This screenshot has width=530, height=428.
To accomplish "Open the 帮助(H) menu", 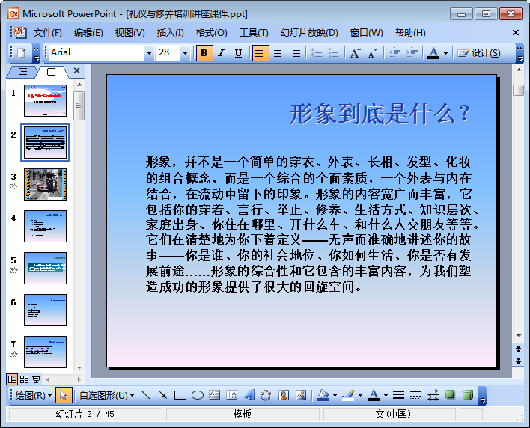I will click(x=410, y=33).
